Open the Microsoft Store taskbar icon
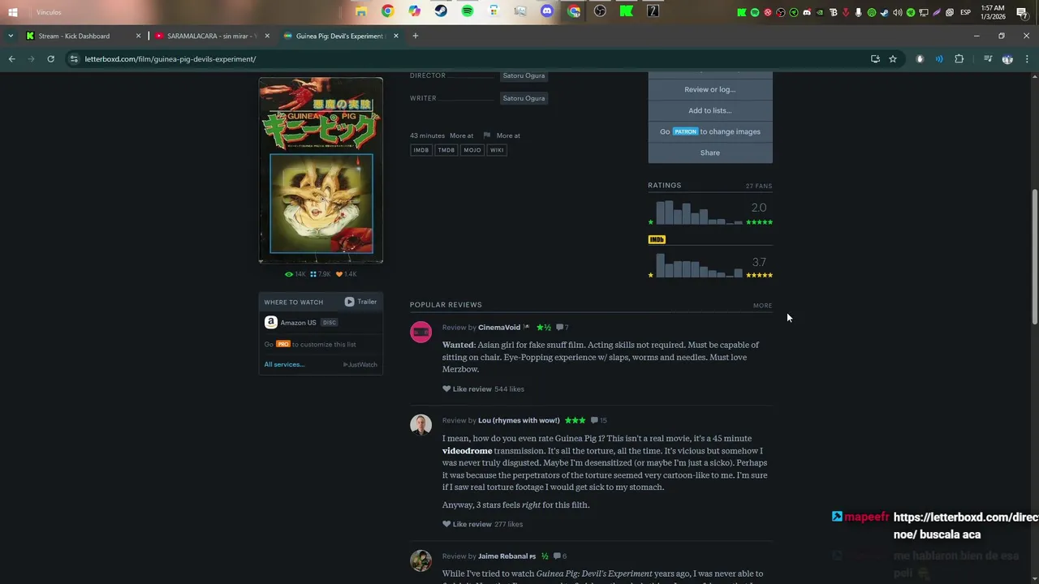The height and width of the screenshot is (584, 1039). (494, 11)
